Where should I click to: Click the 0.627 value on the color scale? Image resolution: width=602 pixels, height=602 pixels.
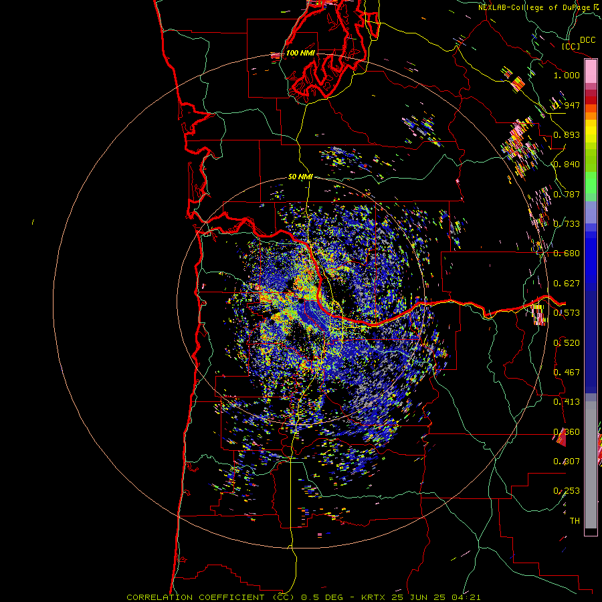(567, 283)
